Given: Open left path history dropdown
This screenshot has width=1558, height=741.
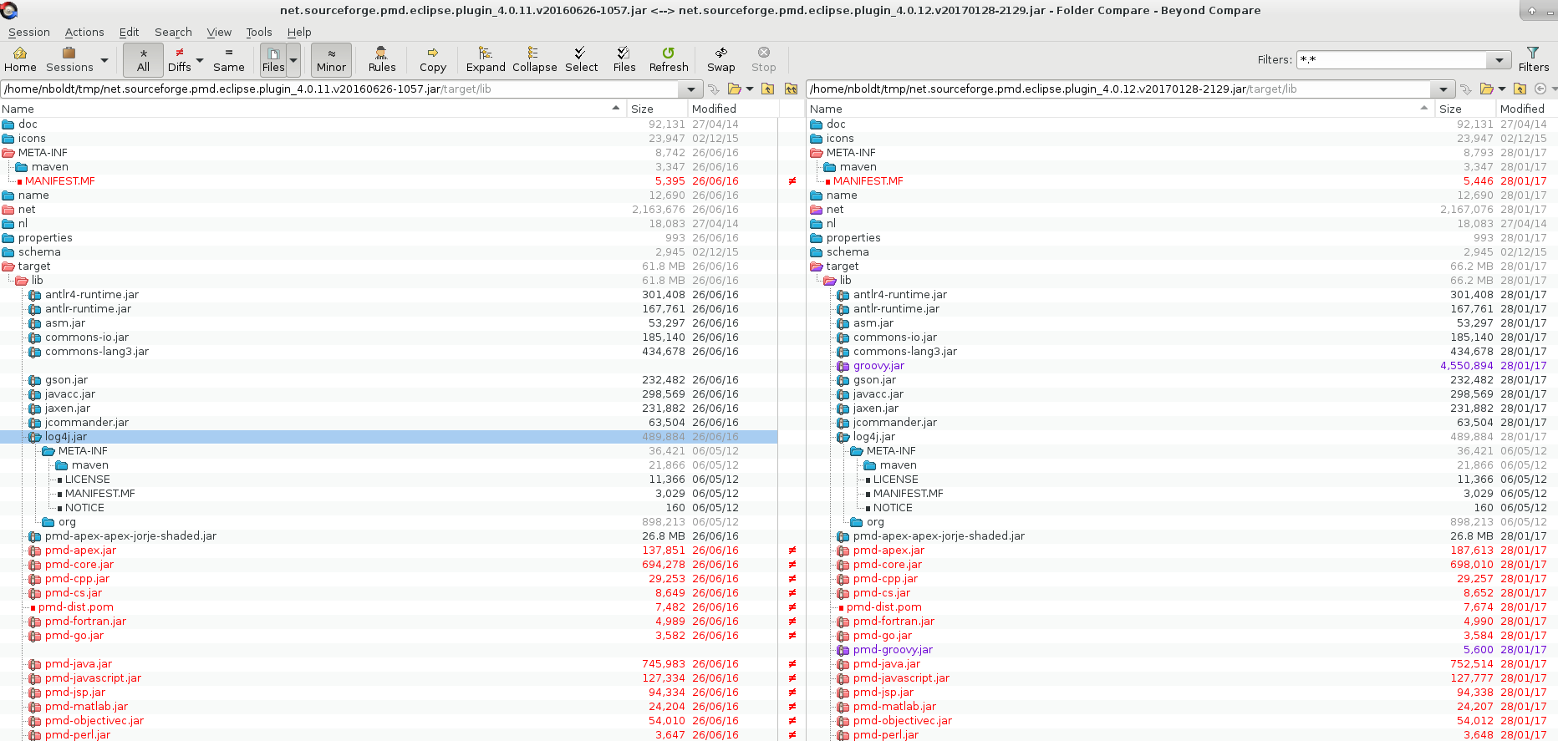Looking at the screenshot, I should tap(691, 89).
